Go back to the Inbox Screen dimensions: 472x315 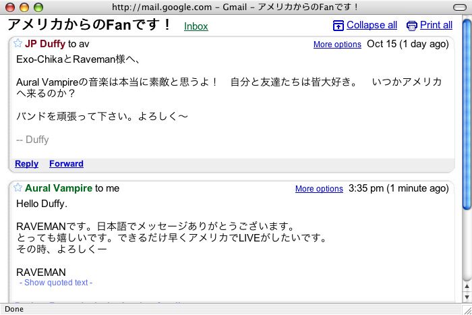[196, 26]
